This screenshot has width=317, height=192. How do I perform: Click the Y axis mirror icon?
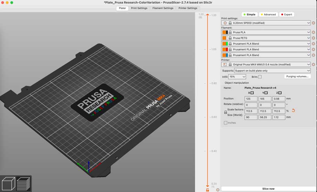coord(266,93)
